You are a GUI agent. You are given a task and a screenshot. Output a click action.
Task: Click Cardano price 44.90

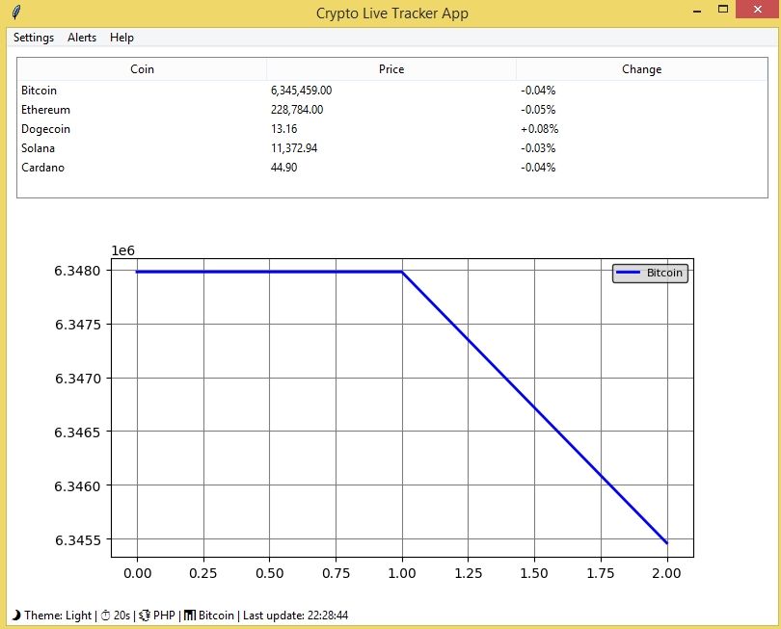283,168
